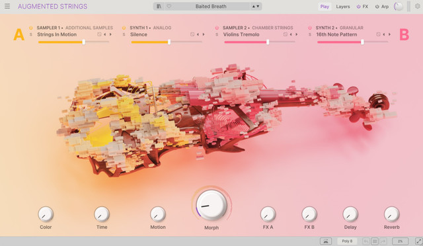Open Silence engine preset selector
Image resolution: width=423 pixels, height=246 pixels.
[x=139, y=34]
